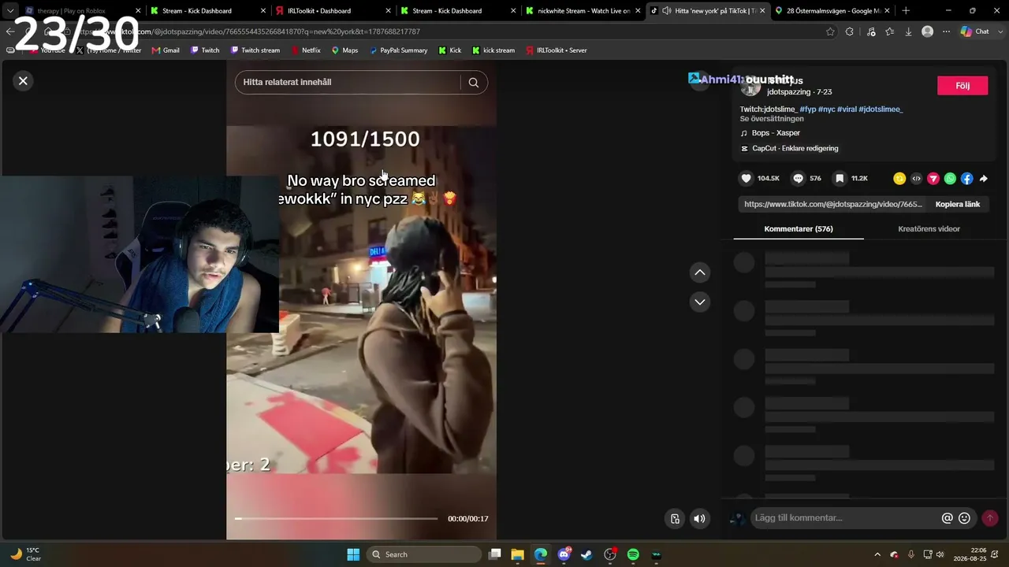Open the emoji picker for comments
Image resolution: width=1009 pixels, height=567 pixels.
click(x=964, y=518)
